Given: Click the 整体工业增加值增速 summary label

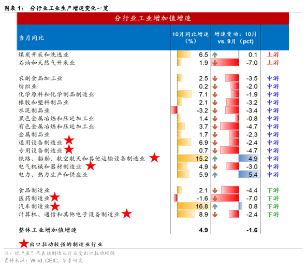Looking at the screenshot, I should [x=48, y=230].
